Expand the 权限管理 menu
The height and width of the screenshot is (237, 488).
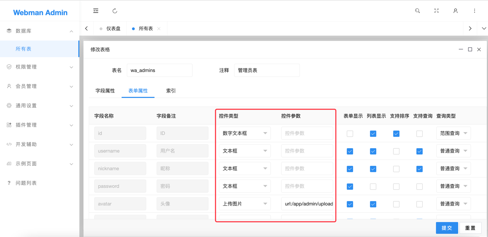coord(71,67)
